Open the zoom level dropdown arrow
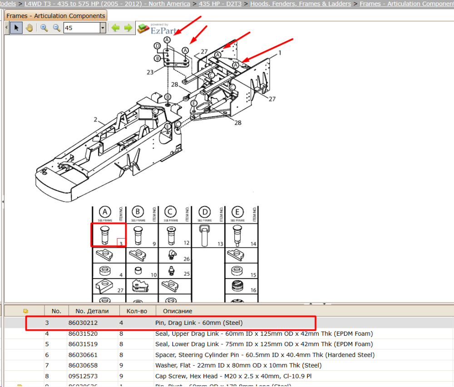This screenshot has height=387, width=454. [x=103, y=28]
